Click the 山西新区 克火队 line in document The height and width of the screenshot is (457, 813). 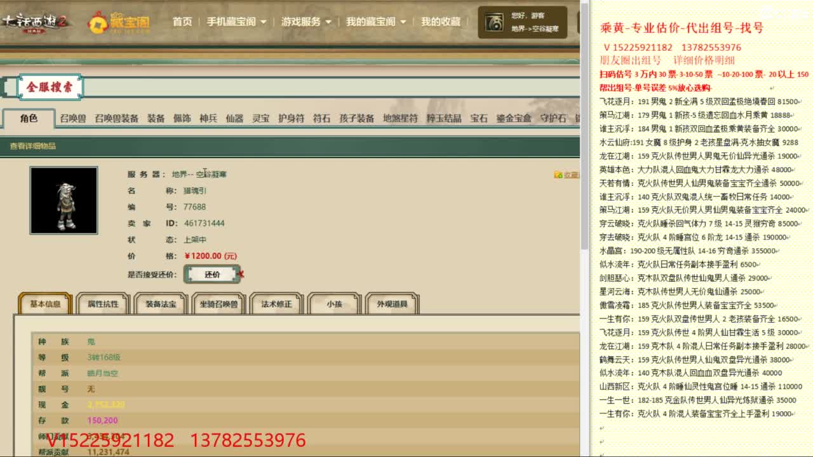click(x=701, y=387)
